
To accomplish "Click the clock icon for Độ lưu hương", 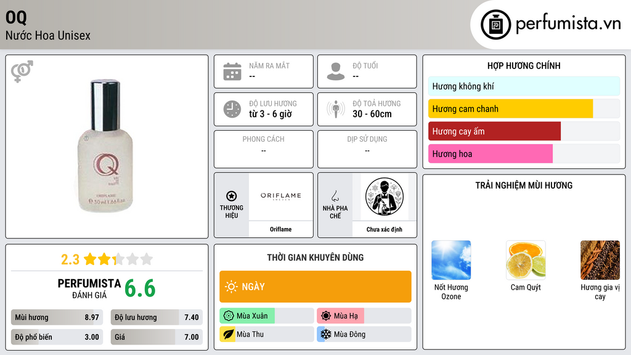I will tap(232, 109).
